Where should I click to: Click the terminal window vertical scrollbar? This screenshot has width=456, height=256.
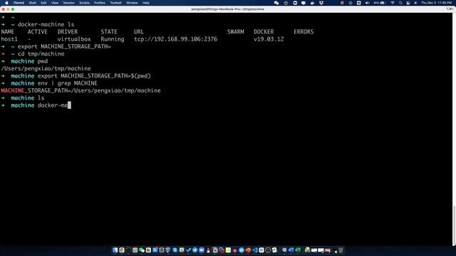[x=454, y=226]
